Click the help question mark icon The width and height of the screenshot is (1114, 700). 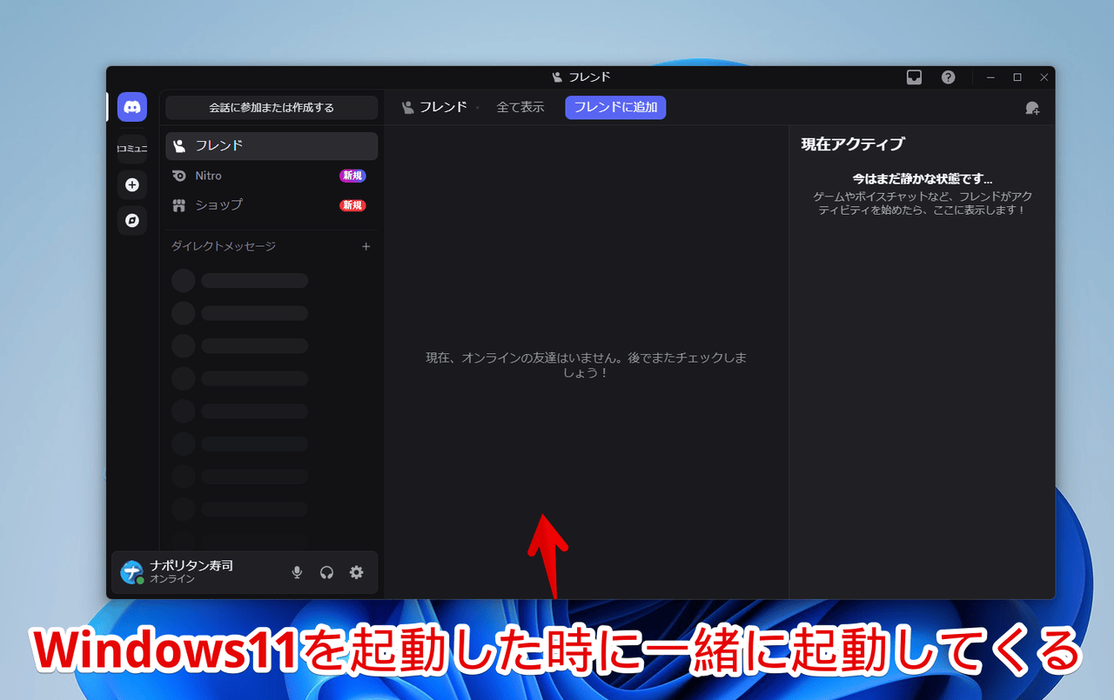click(948, 77)
